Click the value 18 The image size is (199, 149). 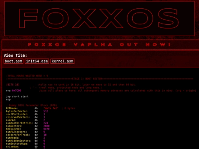pos(45,135)
